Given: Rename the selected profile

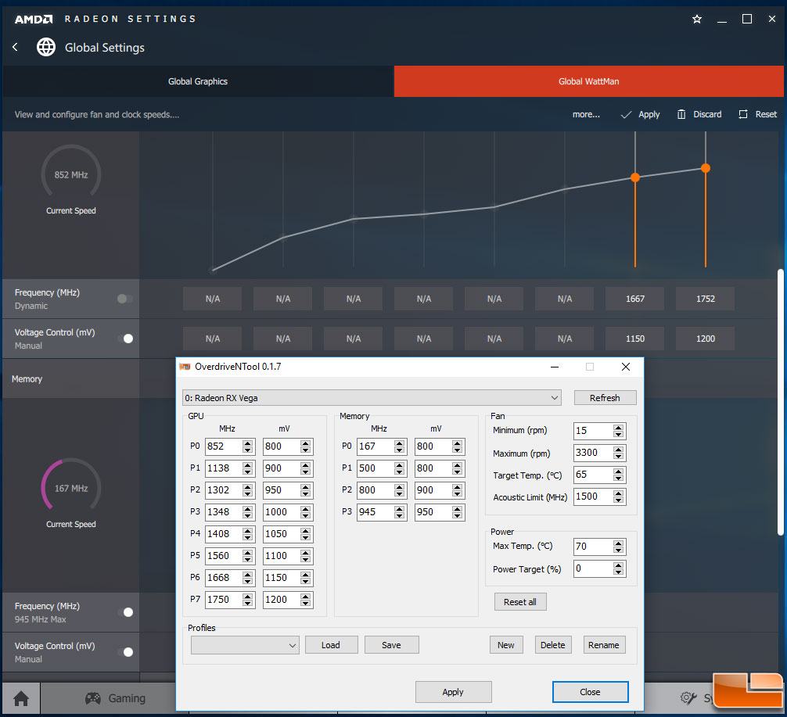Looking at the screenshot, I should point(603,645).
